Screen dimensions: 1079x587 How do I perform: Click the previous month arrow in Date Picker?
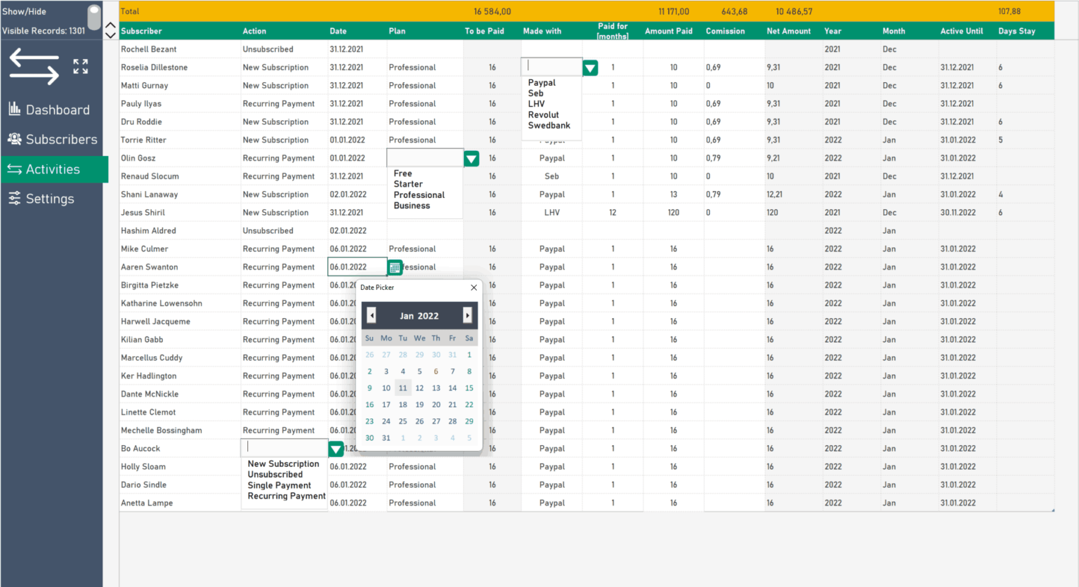tap(371, 315)
